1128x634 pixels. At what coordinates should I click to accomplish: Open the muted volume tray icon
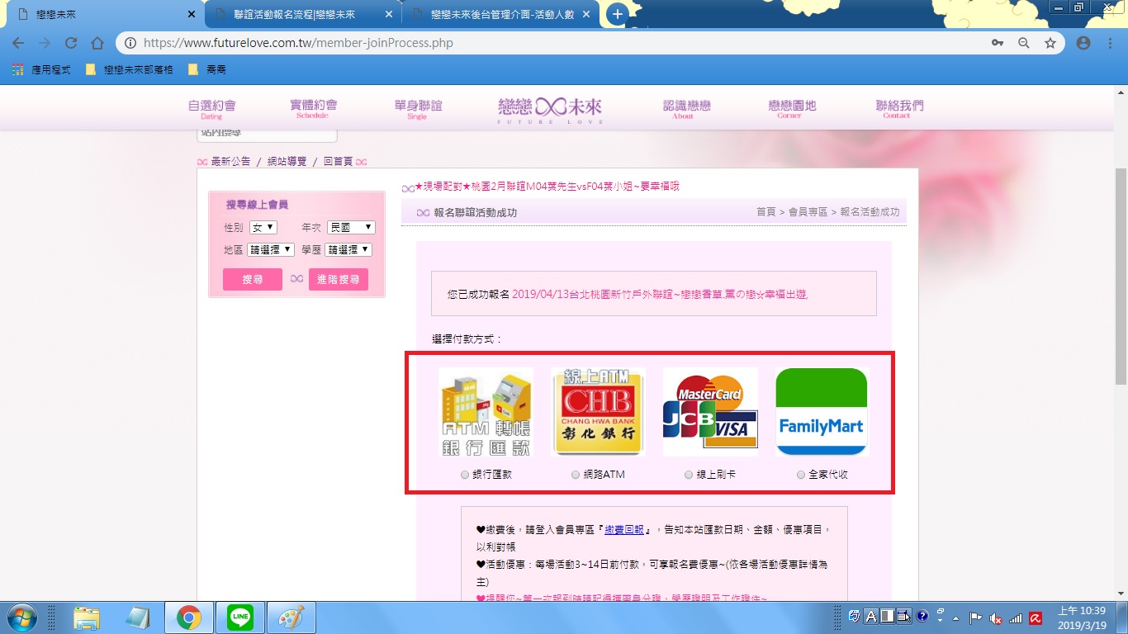(996, 617)
